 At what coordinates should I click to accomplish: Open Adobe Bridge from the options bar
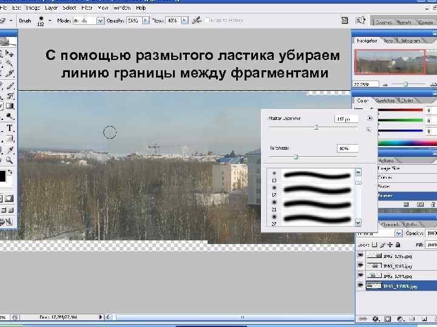coord(361,21)
